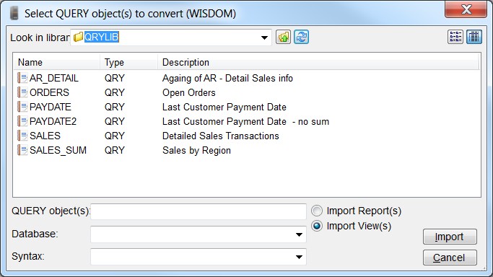Screen dimensions: 493x277
Task: Click the PAYDATE query icon
Action: tap(22, 107)
